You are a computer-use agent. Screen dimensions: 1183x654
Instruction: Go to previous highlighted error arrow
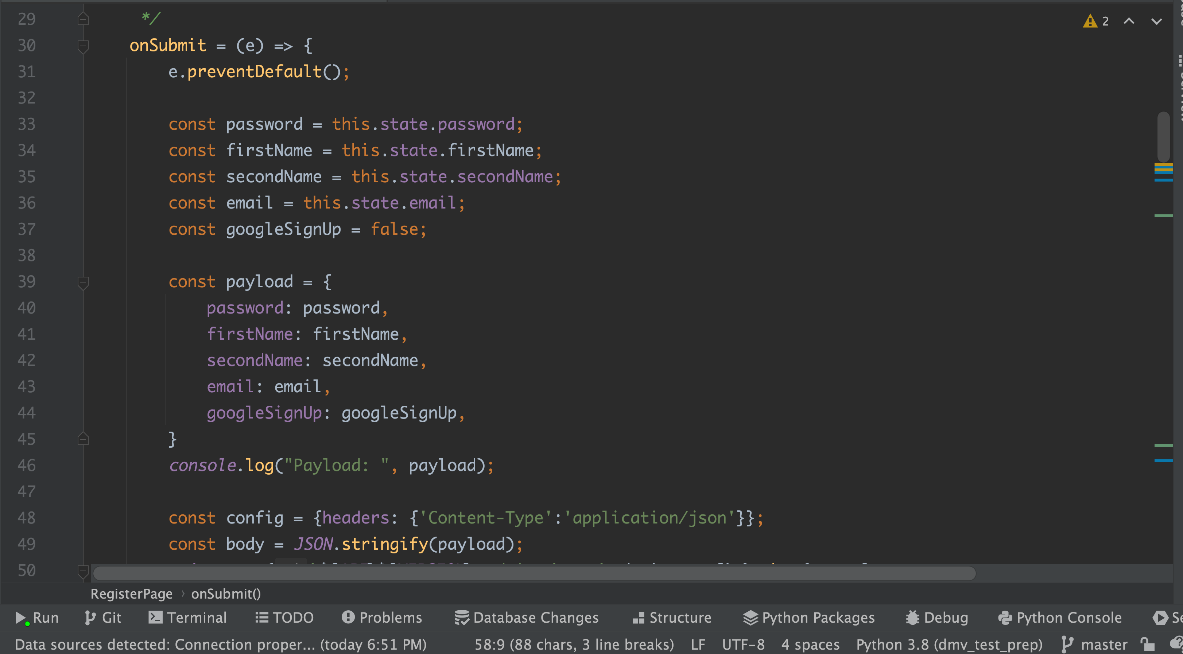[x=1129, y=21]
